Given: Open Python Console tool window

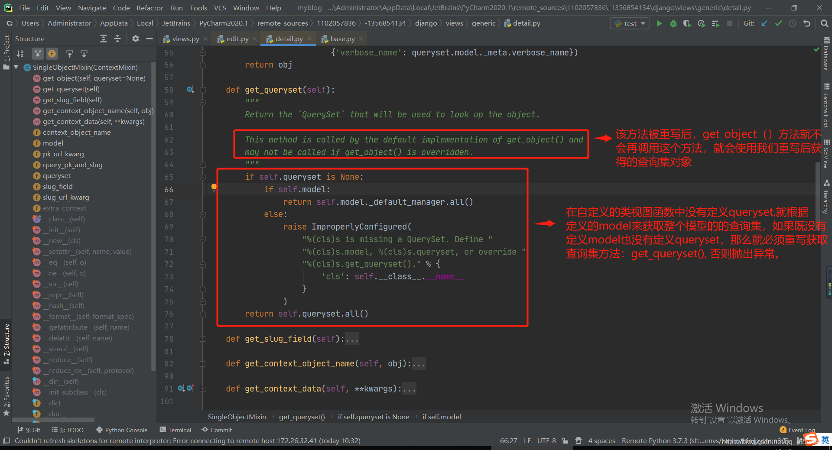Looking at the screenshot, I should coord(122,430).
